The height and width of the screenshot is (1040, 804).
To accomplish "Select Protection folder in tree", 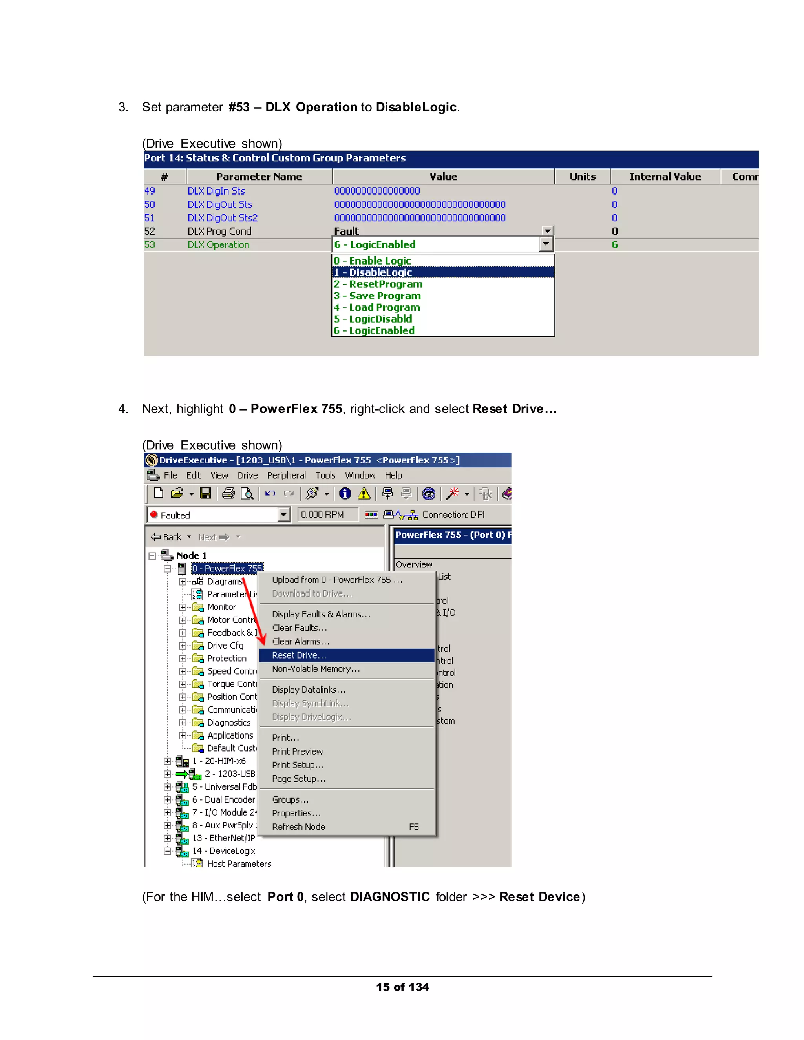I will [227, 658].
